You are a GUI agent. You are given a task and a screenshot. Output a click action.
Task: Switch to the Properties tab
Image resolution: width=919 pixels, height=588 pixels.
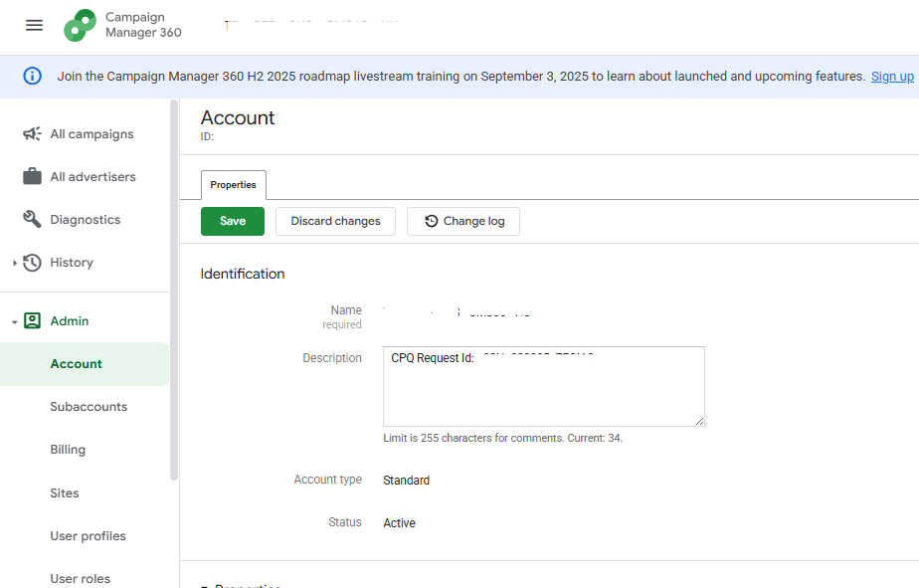click(233, 185)
